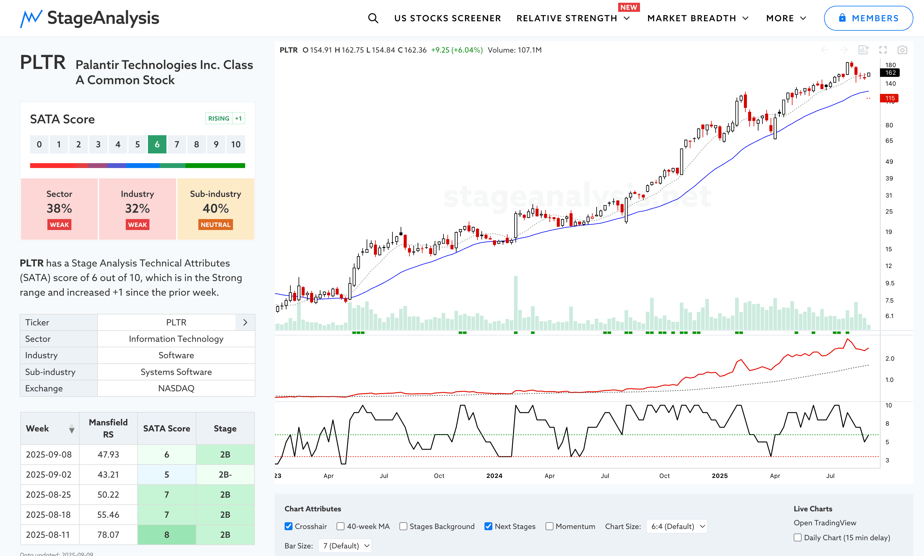Open the search magnifier icon
Image resolution: width=924 pixels, height=556 pixels.
coord(373,18)
